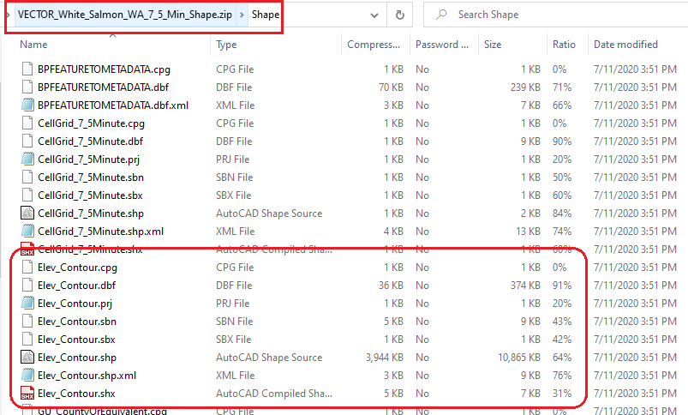Viewport: 688px width, 415px height.
Task: Click the 90% ratio of CellGrid_7_5Minute.dbf
Action: [x=562, y=141]
